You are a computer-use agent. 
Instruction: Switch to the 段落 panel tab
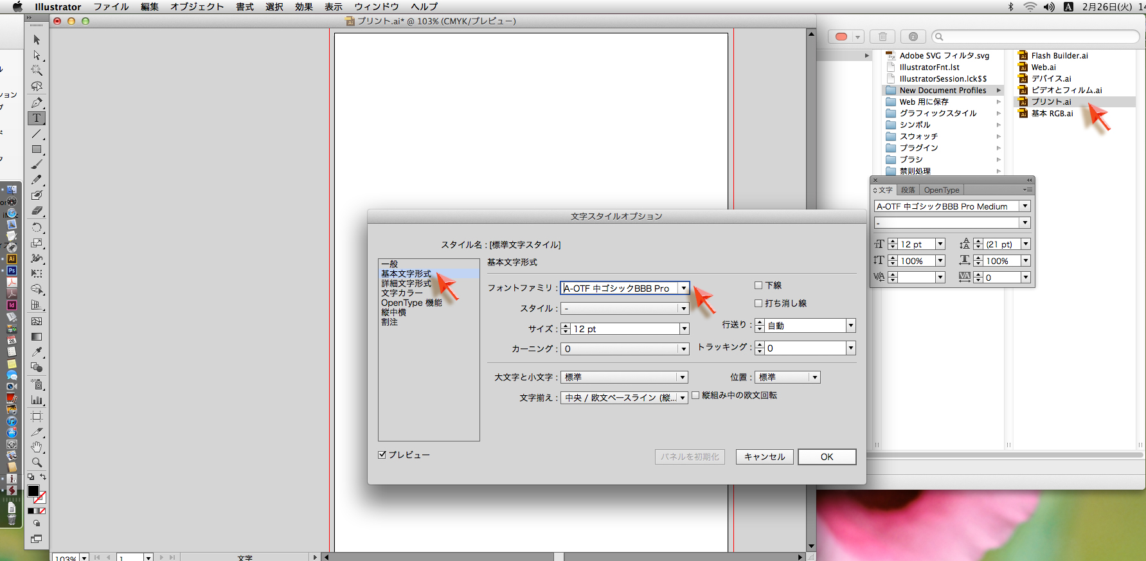(908, 190)
